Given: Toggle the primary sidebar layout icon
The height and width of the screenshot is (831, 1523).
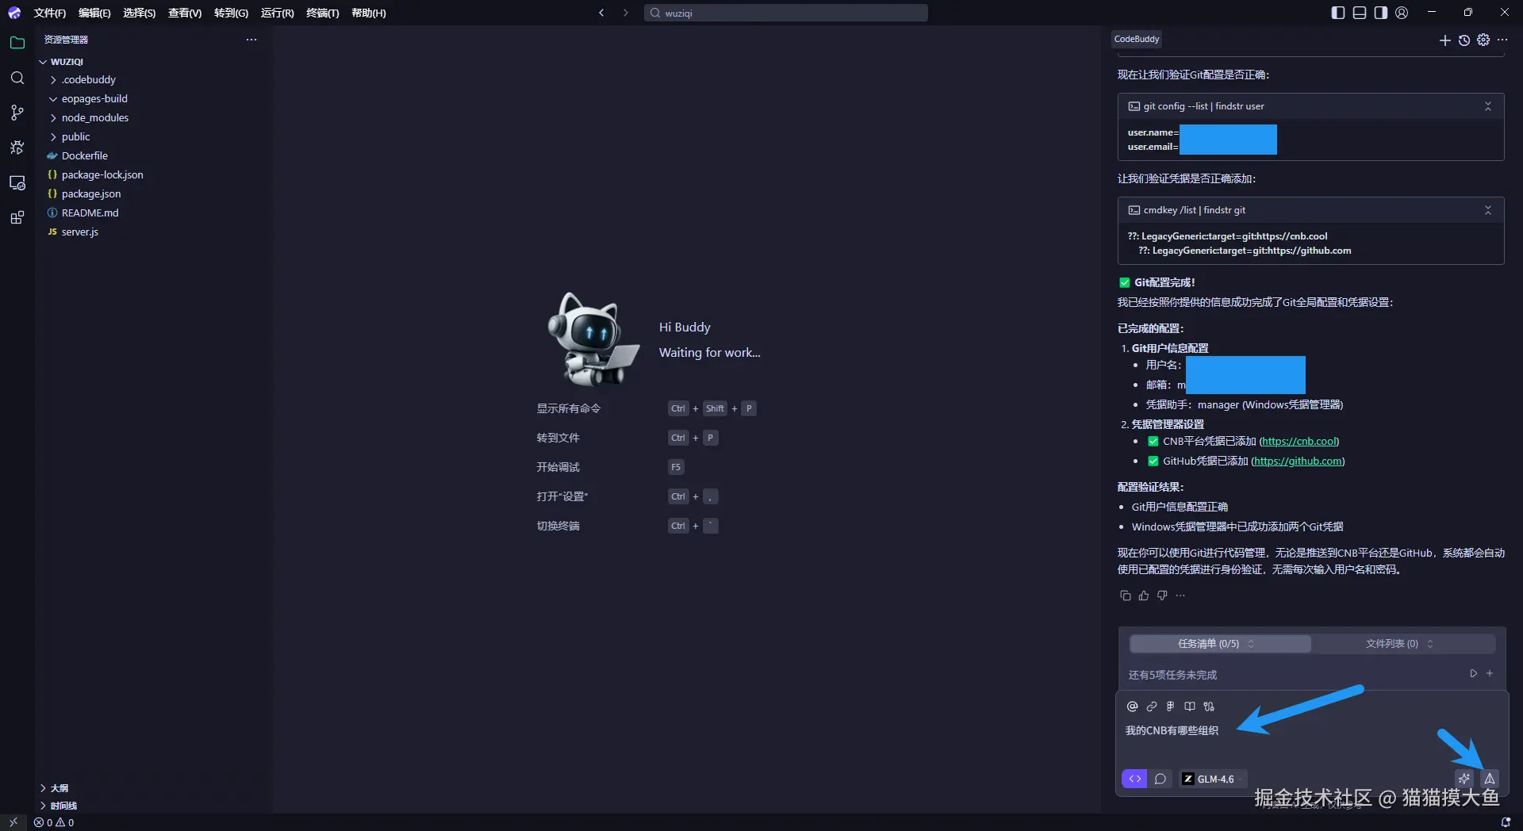Looking at the screenshot, I should pyautogui.click(x=1338, y=13).
